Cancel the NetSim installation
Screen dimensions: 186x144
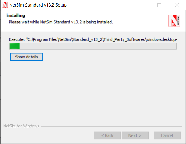coord(167,135)
